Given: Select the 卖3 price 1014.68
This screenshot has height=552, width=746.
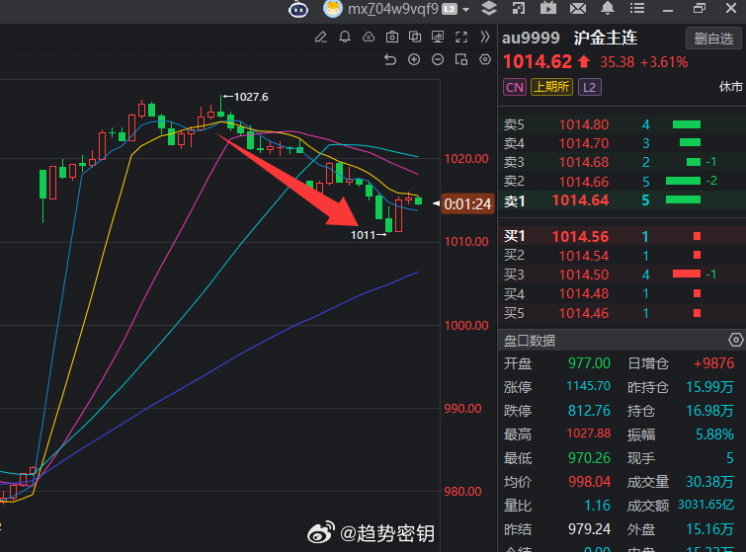Looking at the screenshot, I should [x=584, y=162].
